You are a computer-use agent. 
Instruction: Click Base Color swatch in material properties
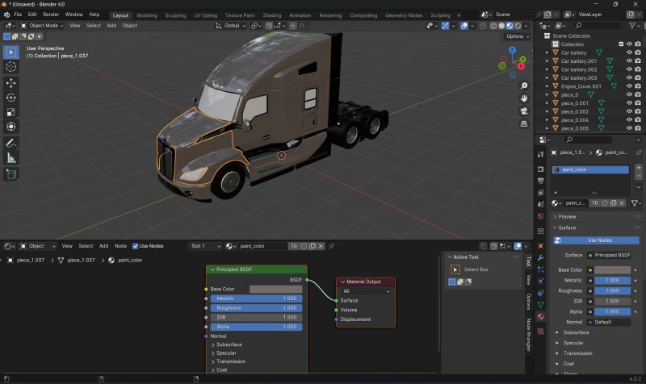point(612,269)
